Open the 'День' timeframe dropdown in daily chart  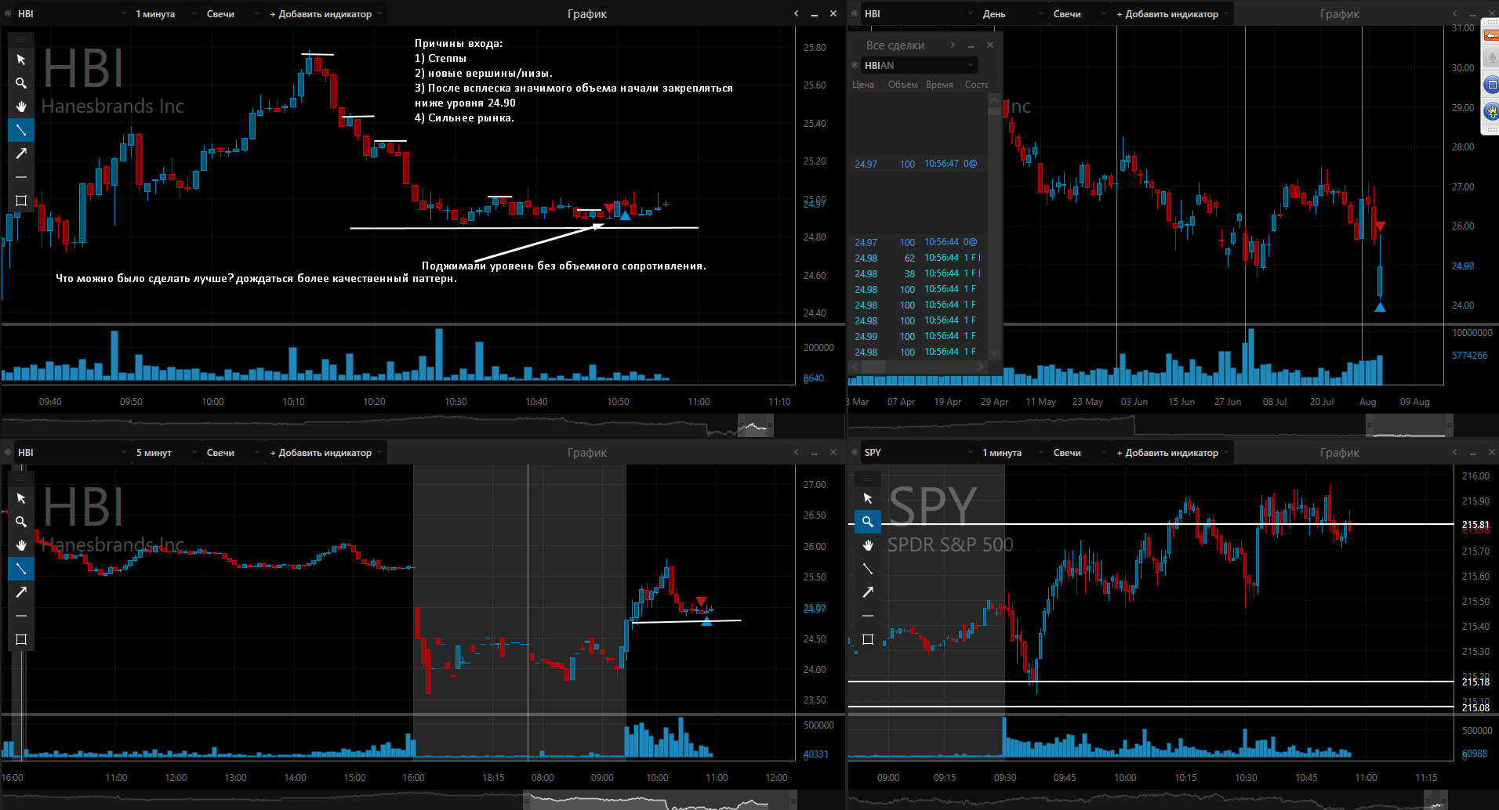[x=1013, y=14]
